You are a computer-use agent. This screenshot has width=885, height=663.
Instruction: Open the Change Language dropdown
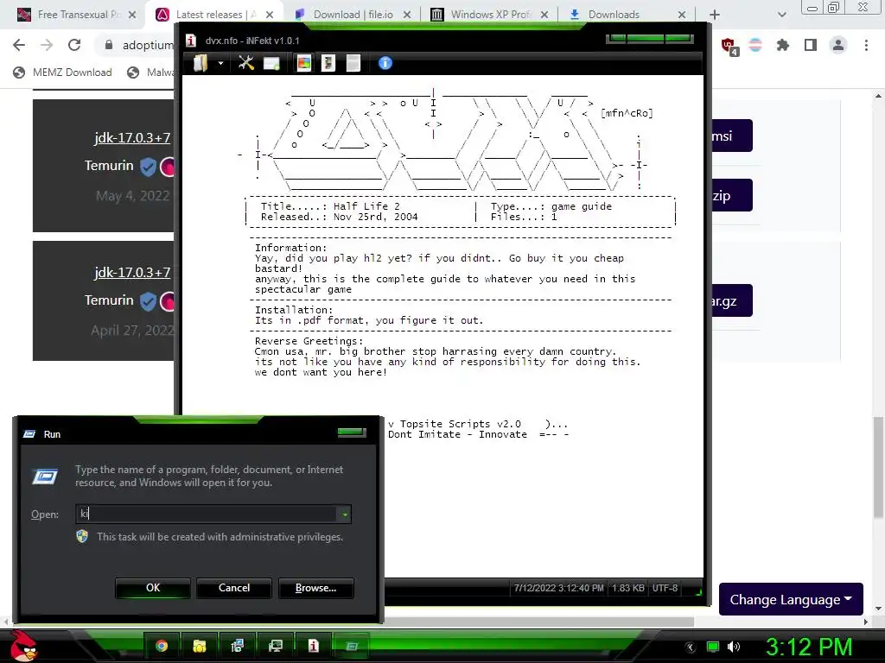tap(791, 599)
